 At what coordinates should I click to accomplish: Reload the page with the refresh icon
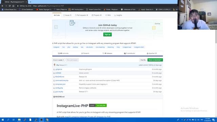[x=9, y=6]
